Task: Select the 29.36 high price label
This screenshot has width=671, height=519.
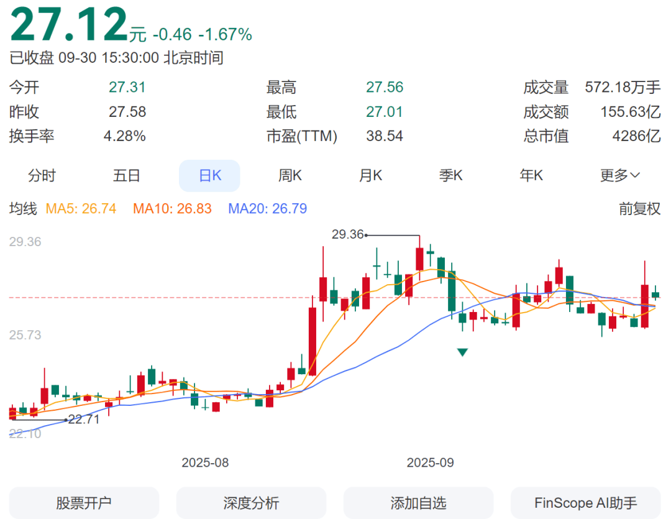Action: 347,235
